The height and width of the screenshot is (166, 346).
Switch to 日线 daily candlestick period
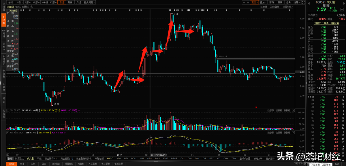pyautogui.click(x=61, y=2)
